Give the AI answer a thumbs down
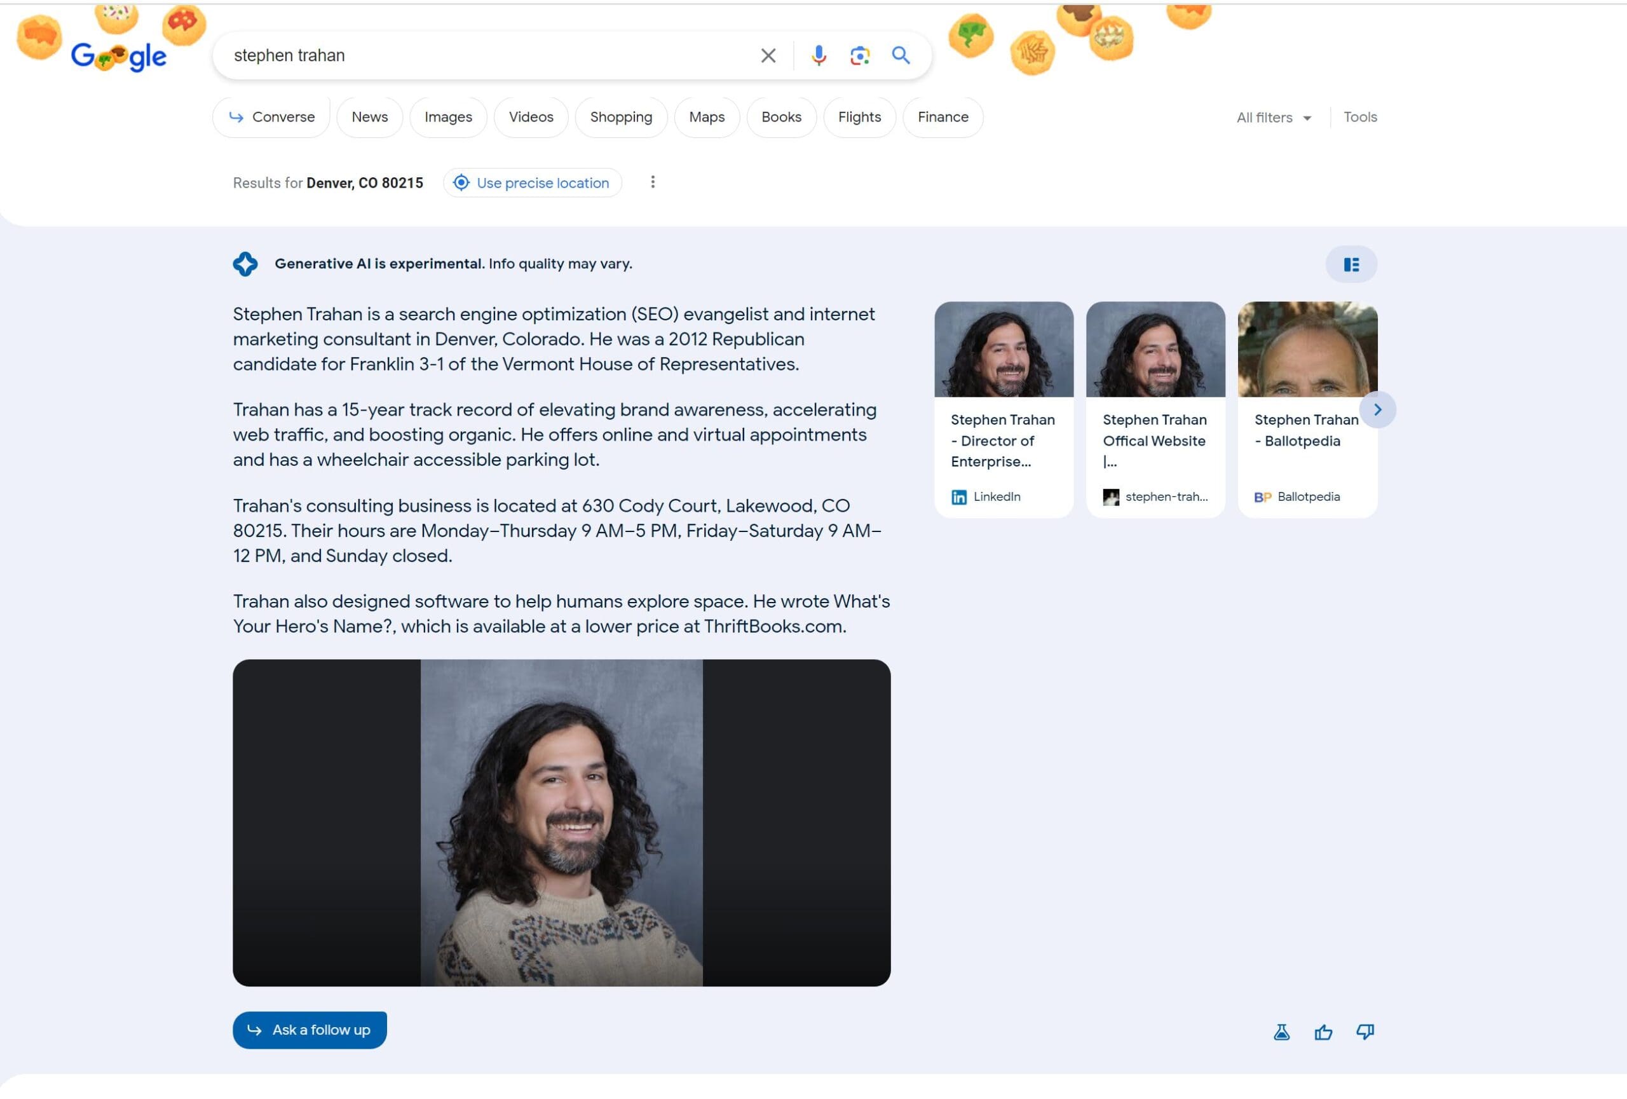 1365,1031
